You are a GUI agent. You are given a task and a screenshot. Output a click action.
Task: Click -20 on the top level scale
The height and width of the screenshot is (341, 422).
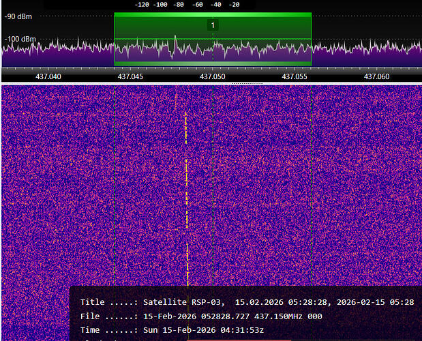point(234,4)
